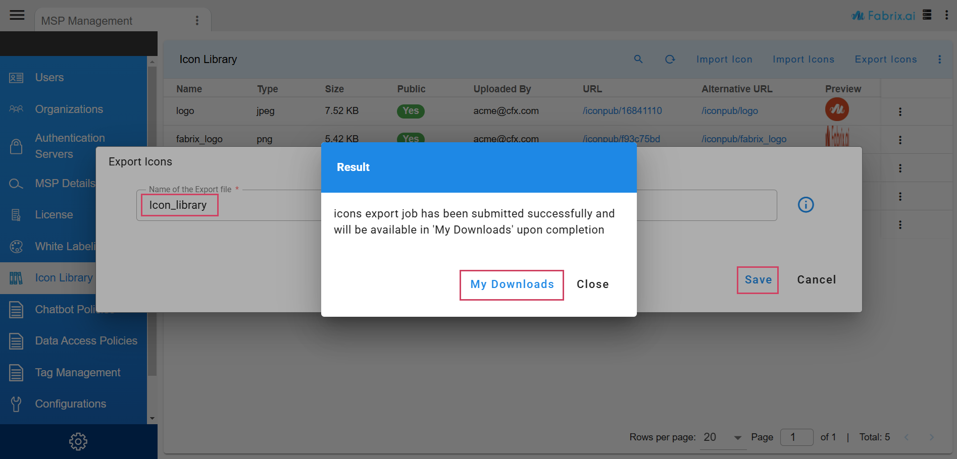Click the info icon beside export name

pos(805,205)
